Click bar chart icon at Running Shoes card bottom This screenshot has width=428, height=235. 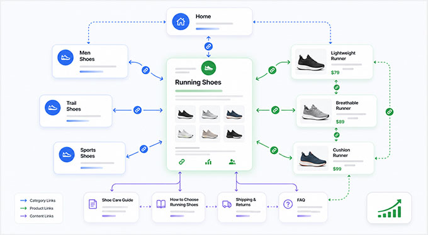click(208, 162)
